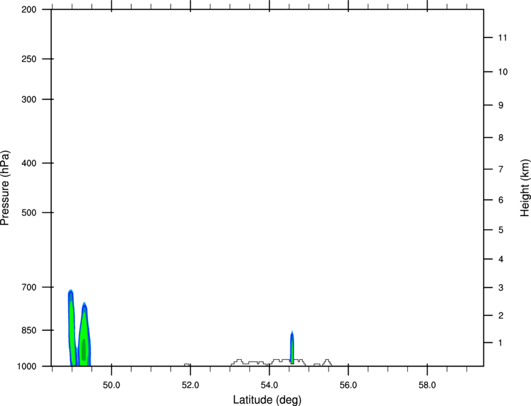The height and width of the screenshot is (406, 531).
Task: Click the tallest green plume near 49 degrees
Action: point(72,325)
